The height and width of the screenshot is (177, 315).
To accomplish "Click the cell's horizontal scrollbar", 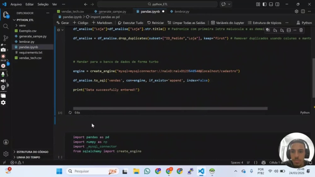I will (x=170, y=108).
